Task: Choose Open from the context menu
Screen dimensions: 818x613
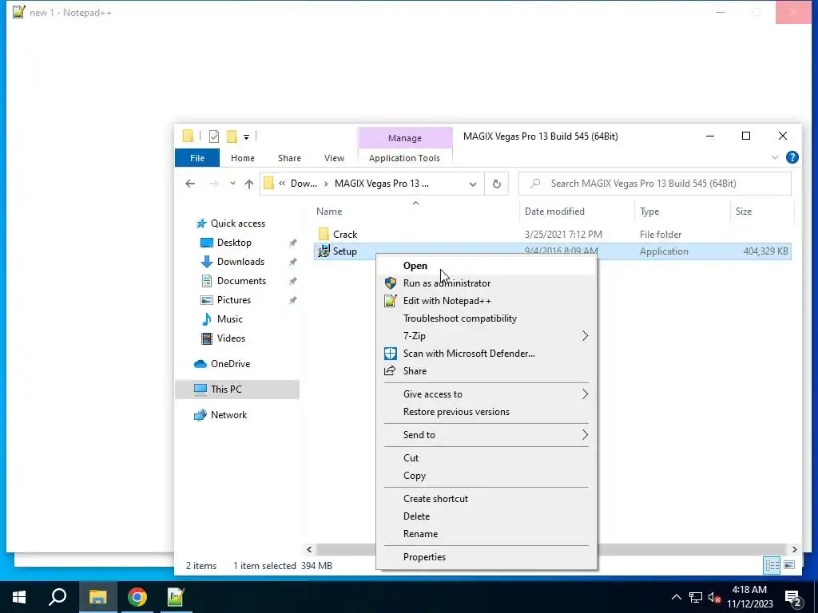Action: (486, 266)
